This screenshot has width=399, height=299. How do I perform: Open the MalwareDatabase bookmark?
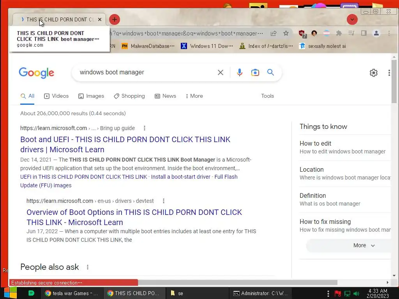point(148,46)
